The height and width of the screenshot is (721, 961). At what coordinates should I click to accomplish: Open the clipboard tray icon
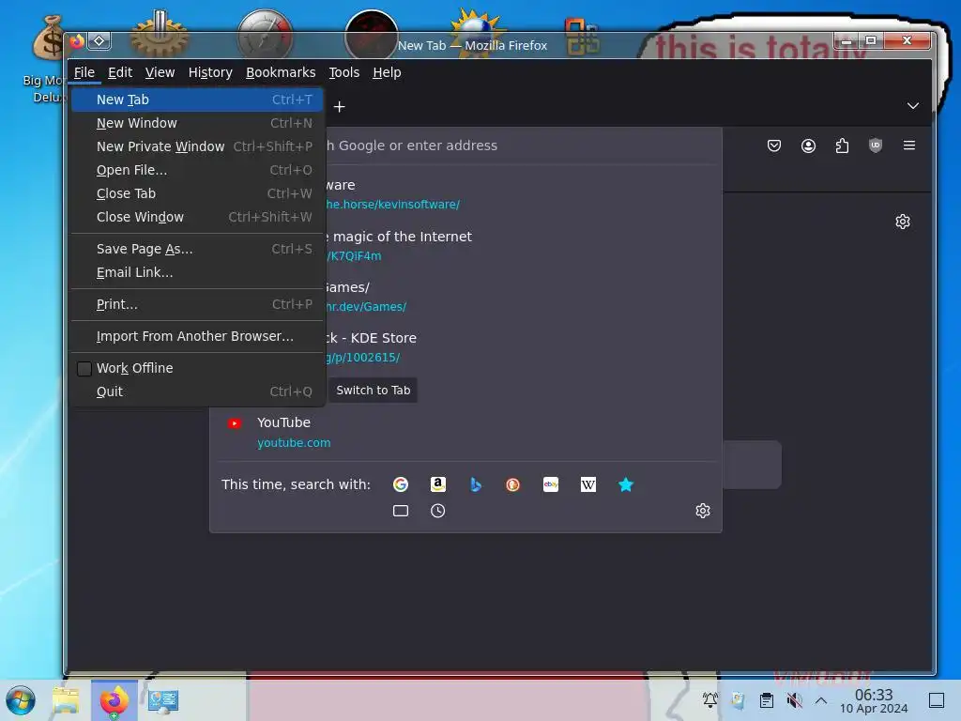coord(766,700)
